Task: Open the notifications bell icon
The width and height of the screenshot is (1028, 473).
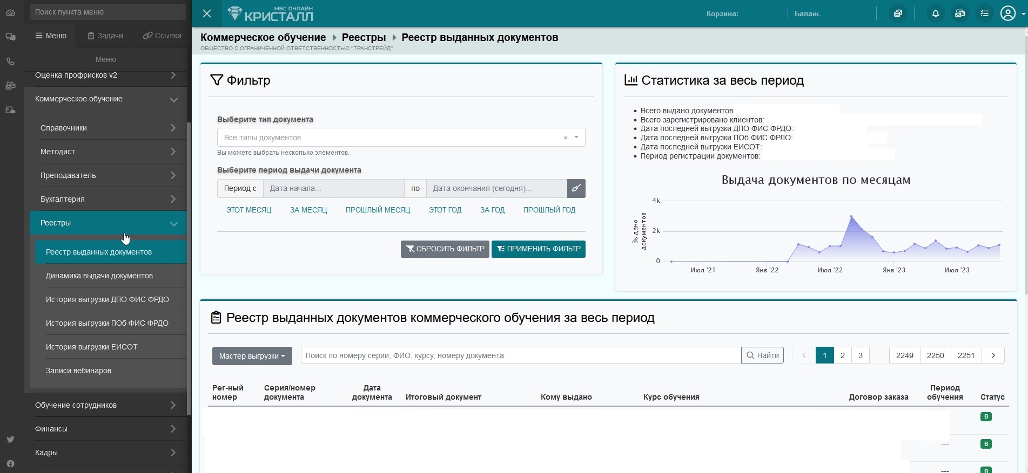Action: pyautogui.click(x=936, y=13)
